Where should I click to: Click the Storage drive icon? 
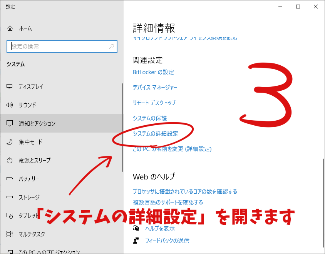click(10, 197)
